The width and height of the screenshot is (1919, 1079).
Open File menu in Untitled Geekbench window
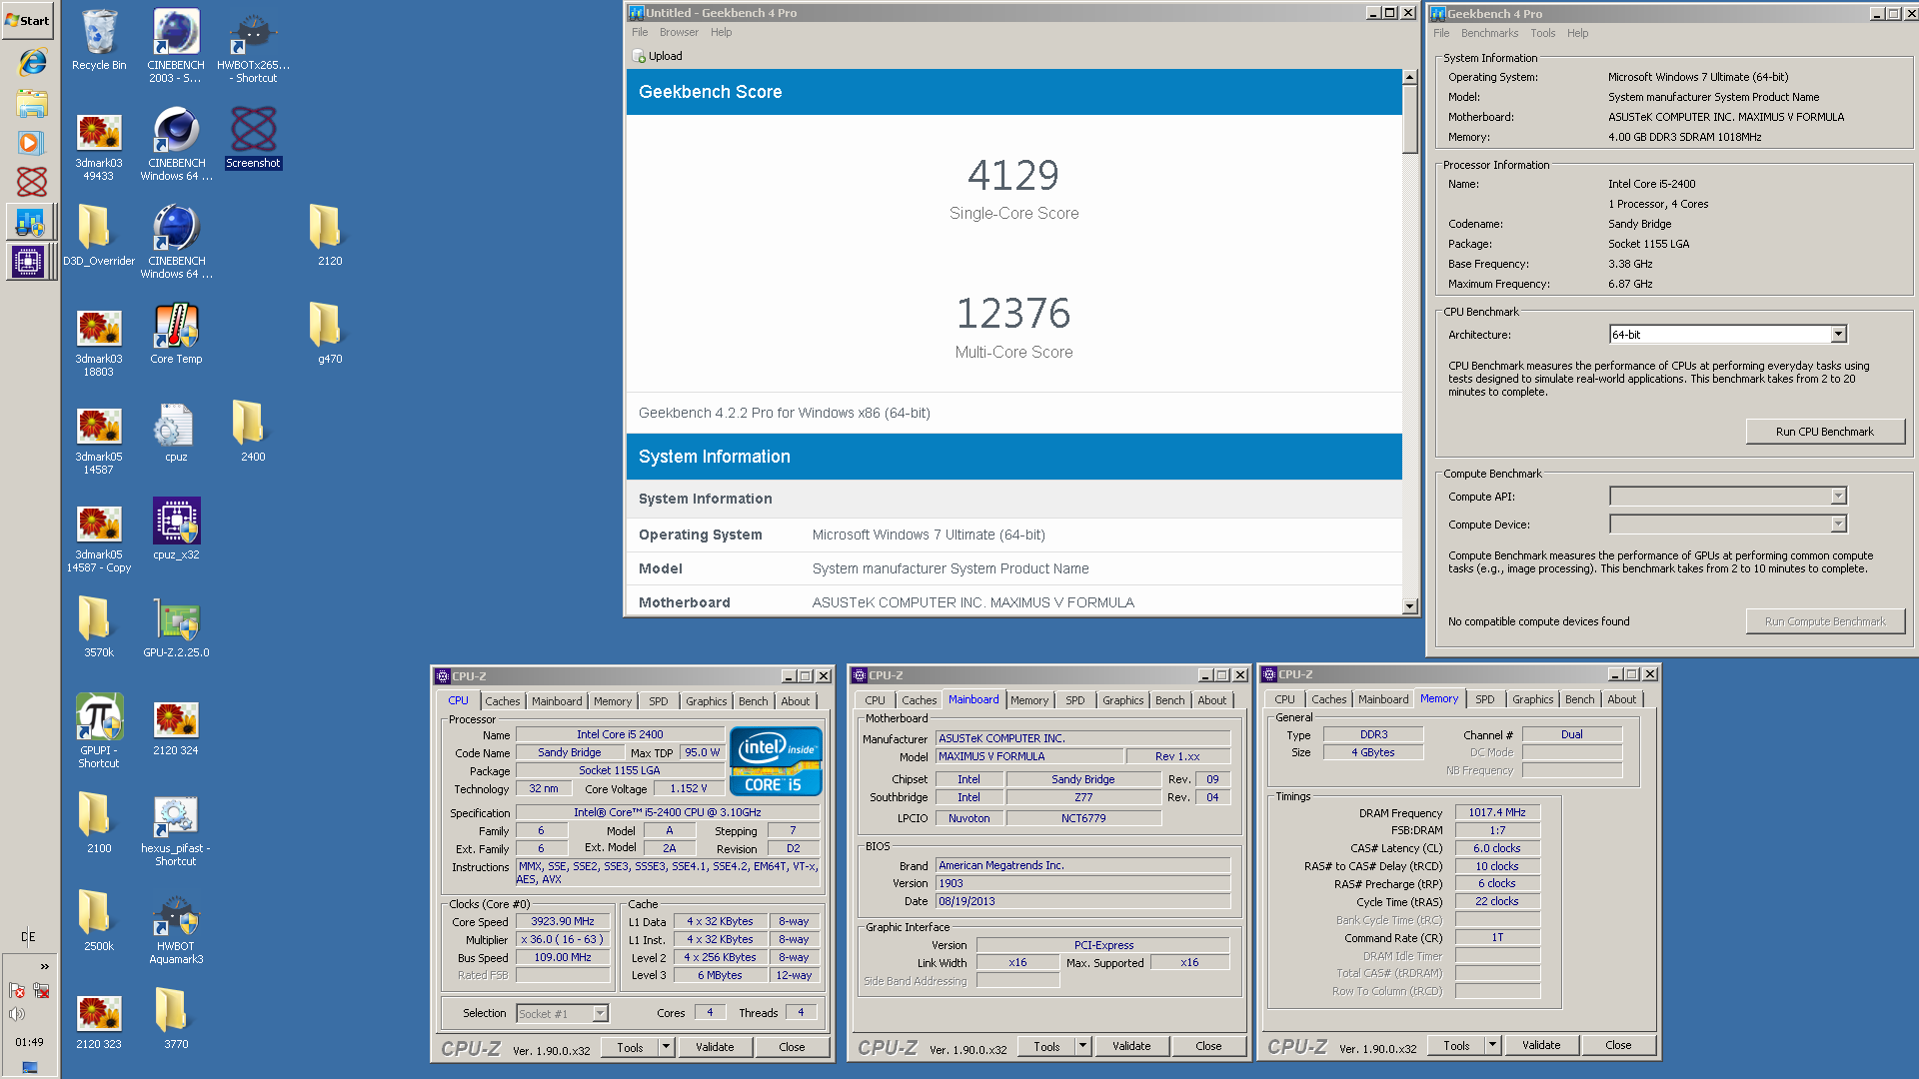(640, 32)
